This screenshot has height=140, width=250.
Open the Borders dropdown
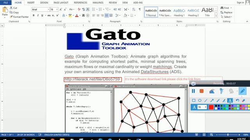(x=135, y=16)
